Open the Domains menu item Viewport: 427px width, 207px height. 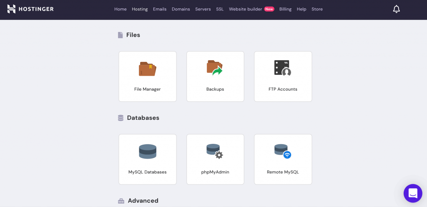click(181, 9)
